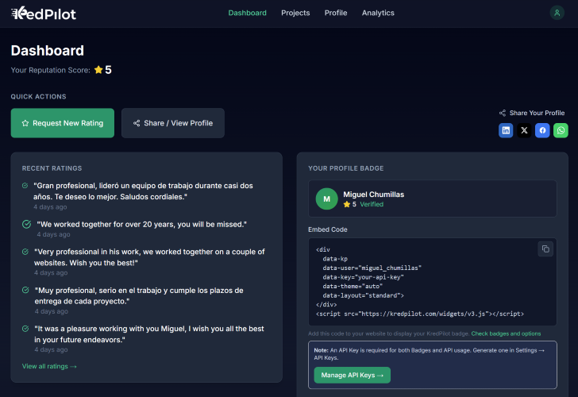Screen dimensions: 578x397
Task: Open the 20 years rating entry
Action: (x=141, y=225)
